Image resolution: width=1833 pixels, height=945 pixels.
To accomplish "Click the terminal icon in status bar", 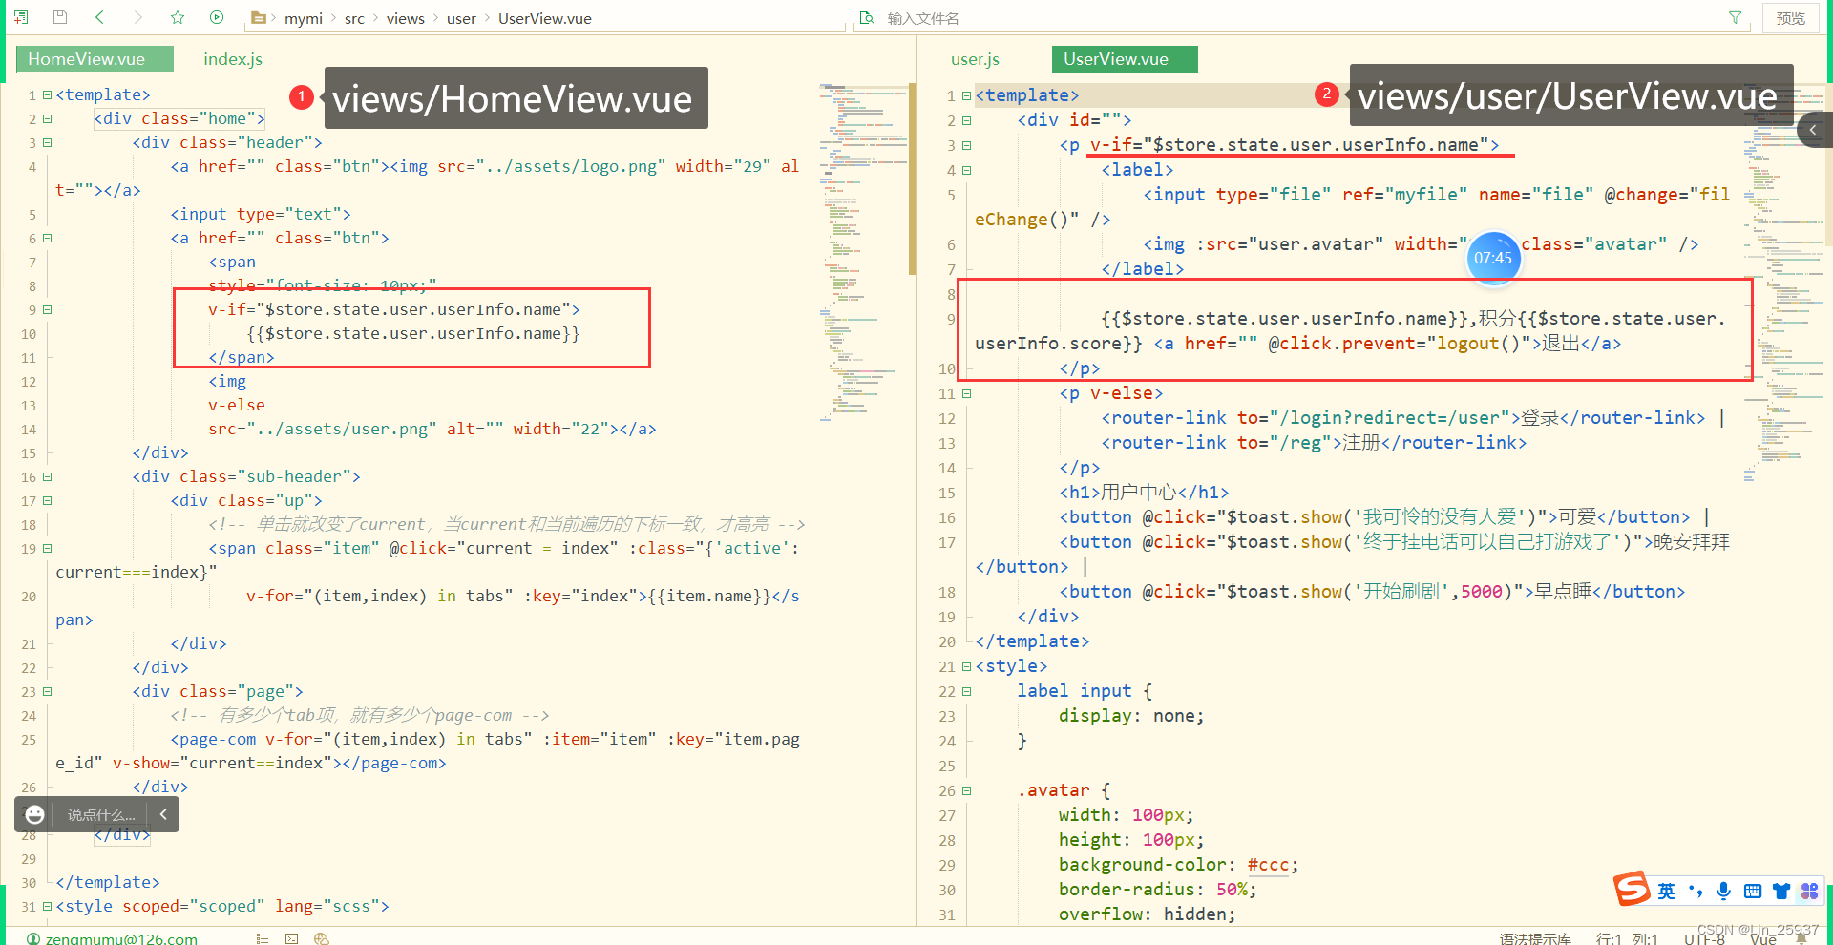I will coord(291,938).
